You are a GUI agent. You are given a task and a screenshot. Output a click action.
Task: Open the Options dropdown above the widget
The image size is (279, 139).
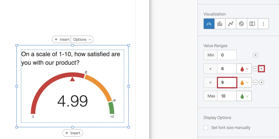pos(82,40)
